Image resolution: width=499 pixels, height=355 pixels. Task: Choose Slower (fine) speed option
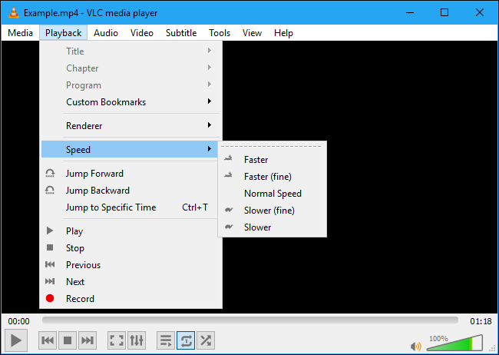pos(273,210)
